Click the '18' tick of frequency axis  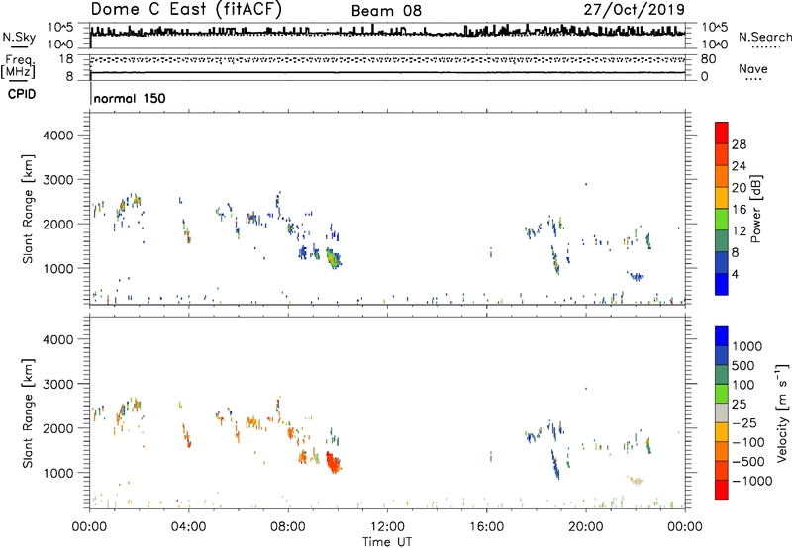(66, 59)
